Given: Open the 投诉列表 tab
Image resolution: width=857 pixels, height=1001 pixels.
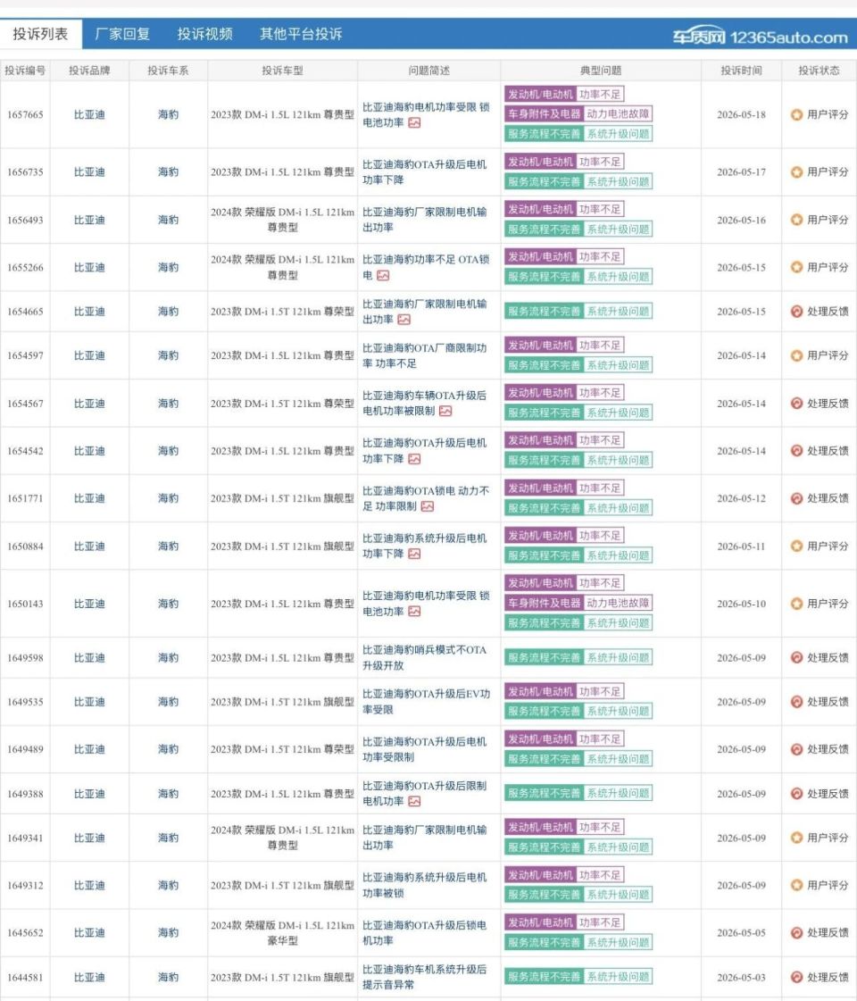Looking at the screenshot, I should [41, 34].
